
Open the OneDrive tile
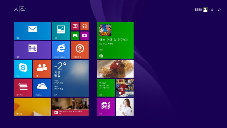pyautogui.click(x=42, y=88)
